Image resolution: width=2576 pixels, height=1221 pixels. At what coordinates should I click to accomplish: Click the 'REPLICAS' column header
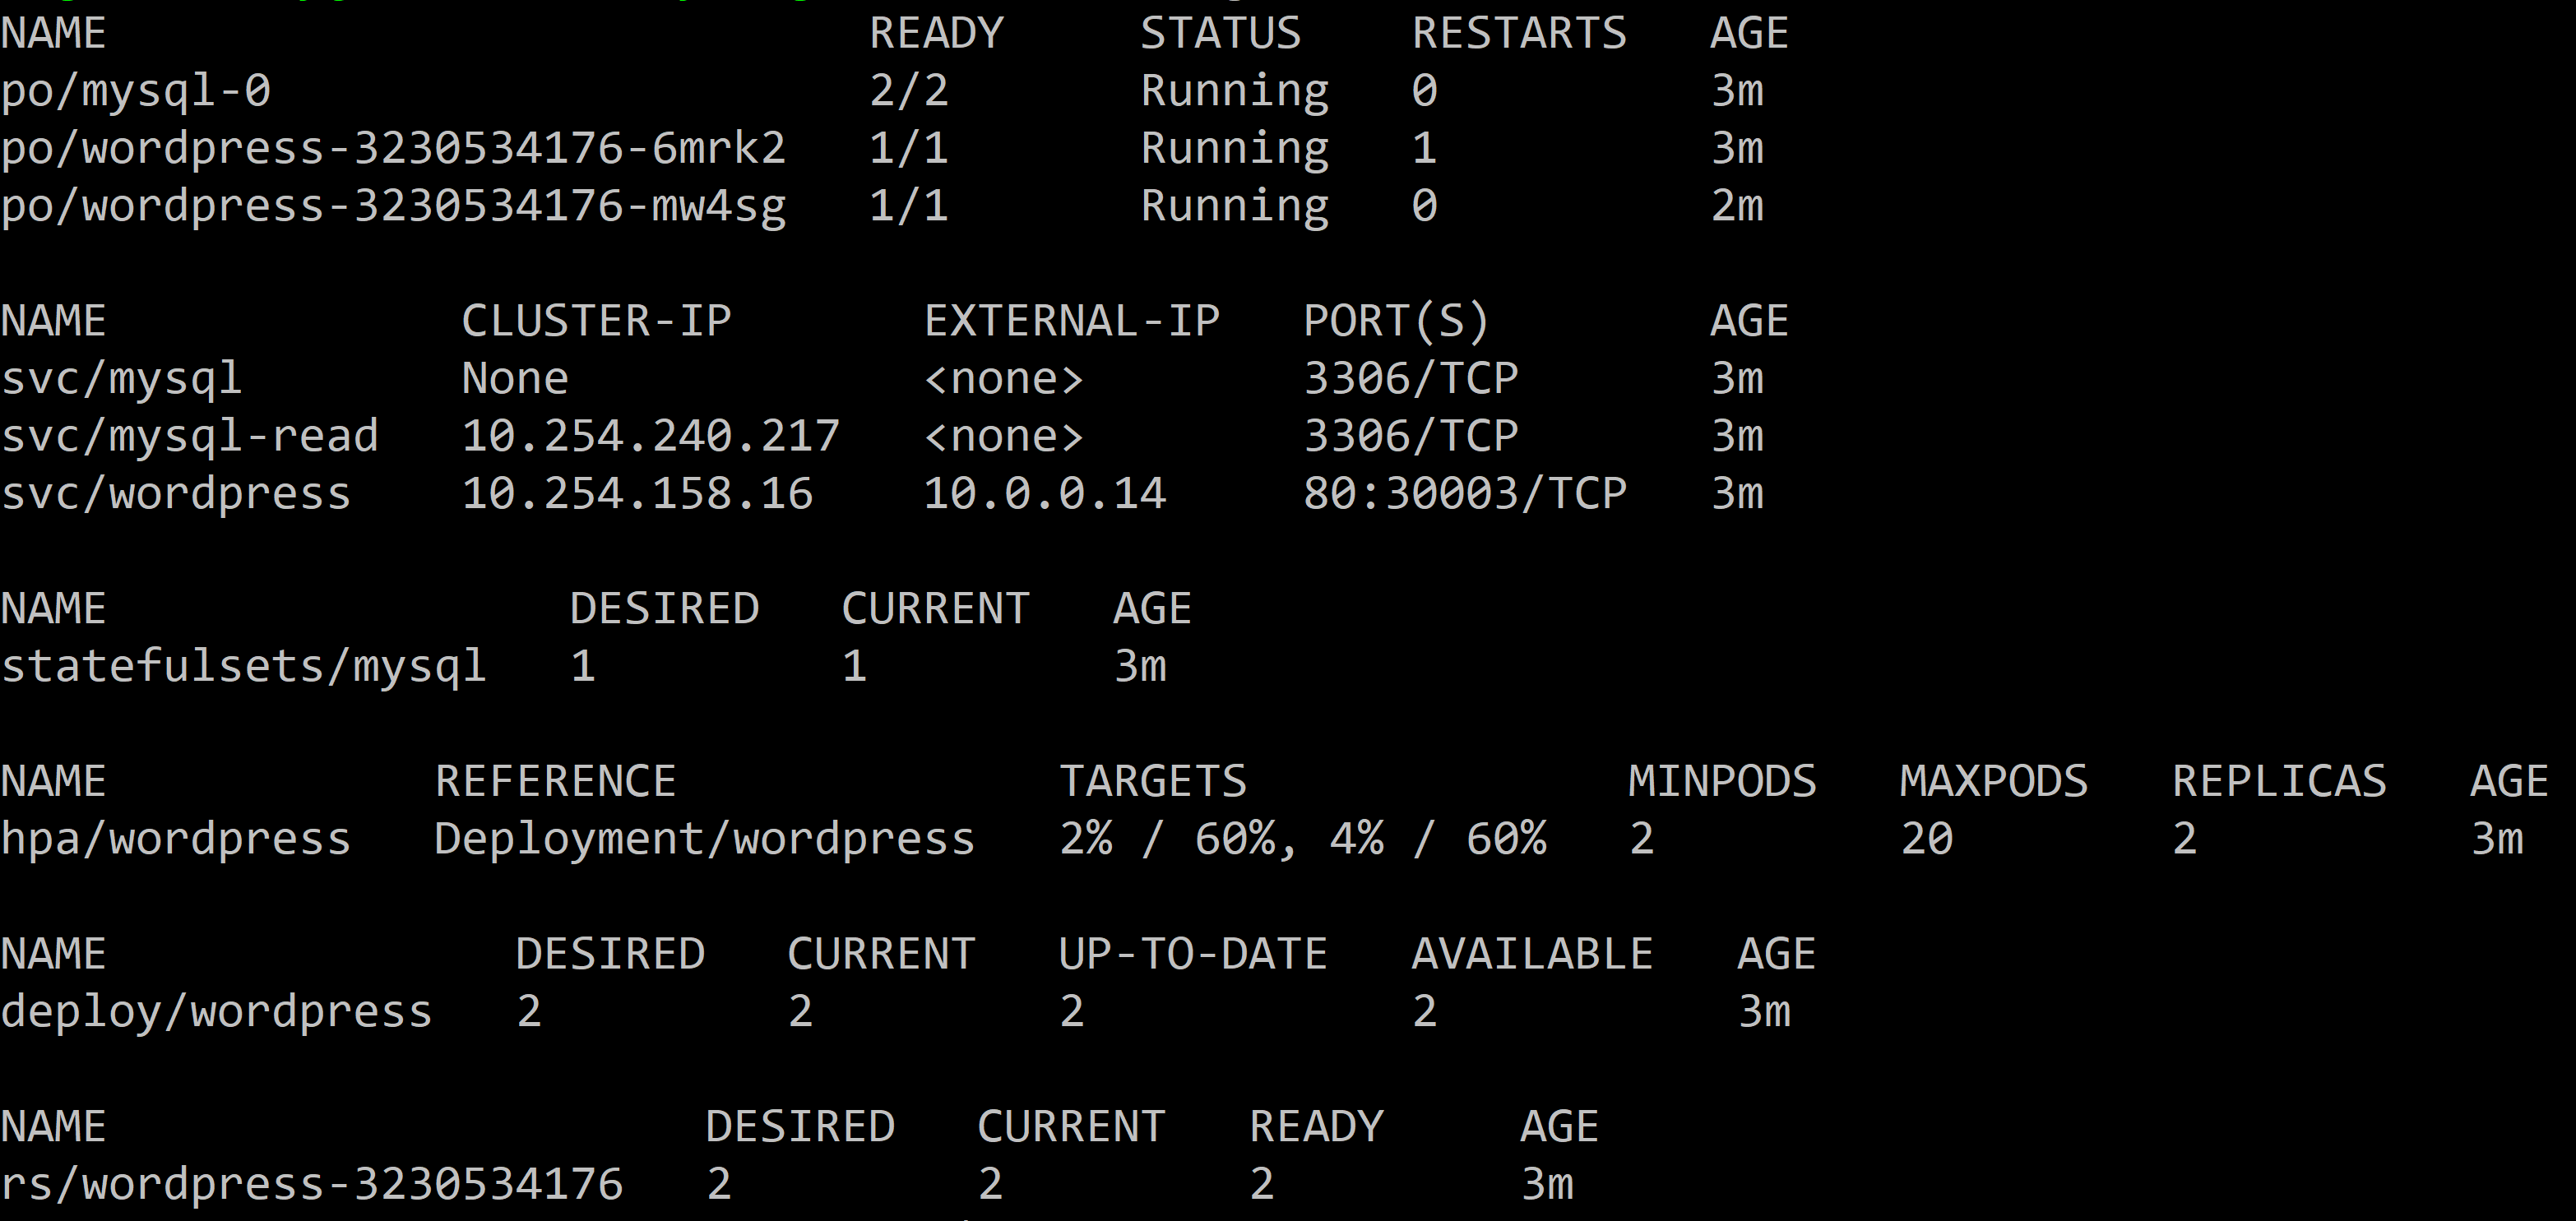click(x=2279, y=782)
